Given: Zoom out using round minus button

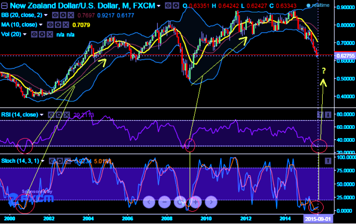Looking at the screenshot, I should pyautogui.click(x=165, y=202).
